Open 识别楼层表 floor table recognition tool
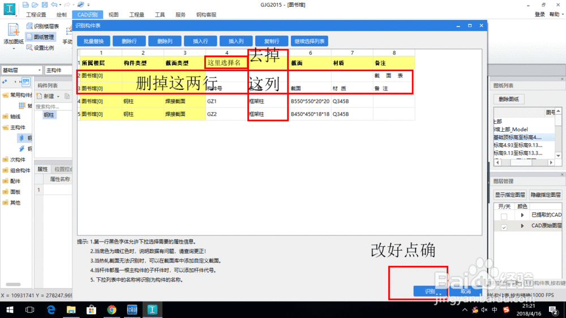This screenshot has height=318, width=566. (41, 27)
